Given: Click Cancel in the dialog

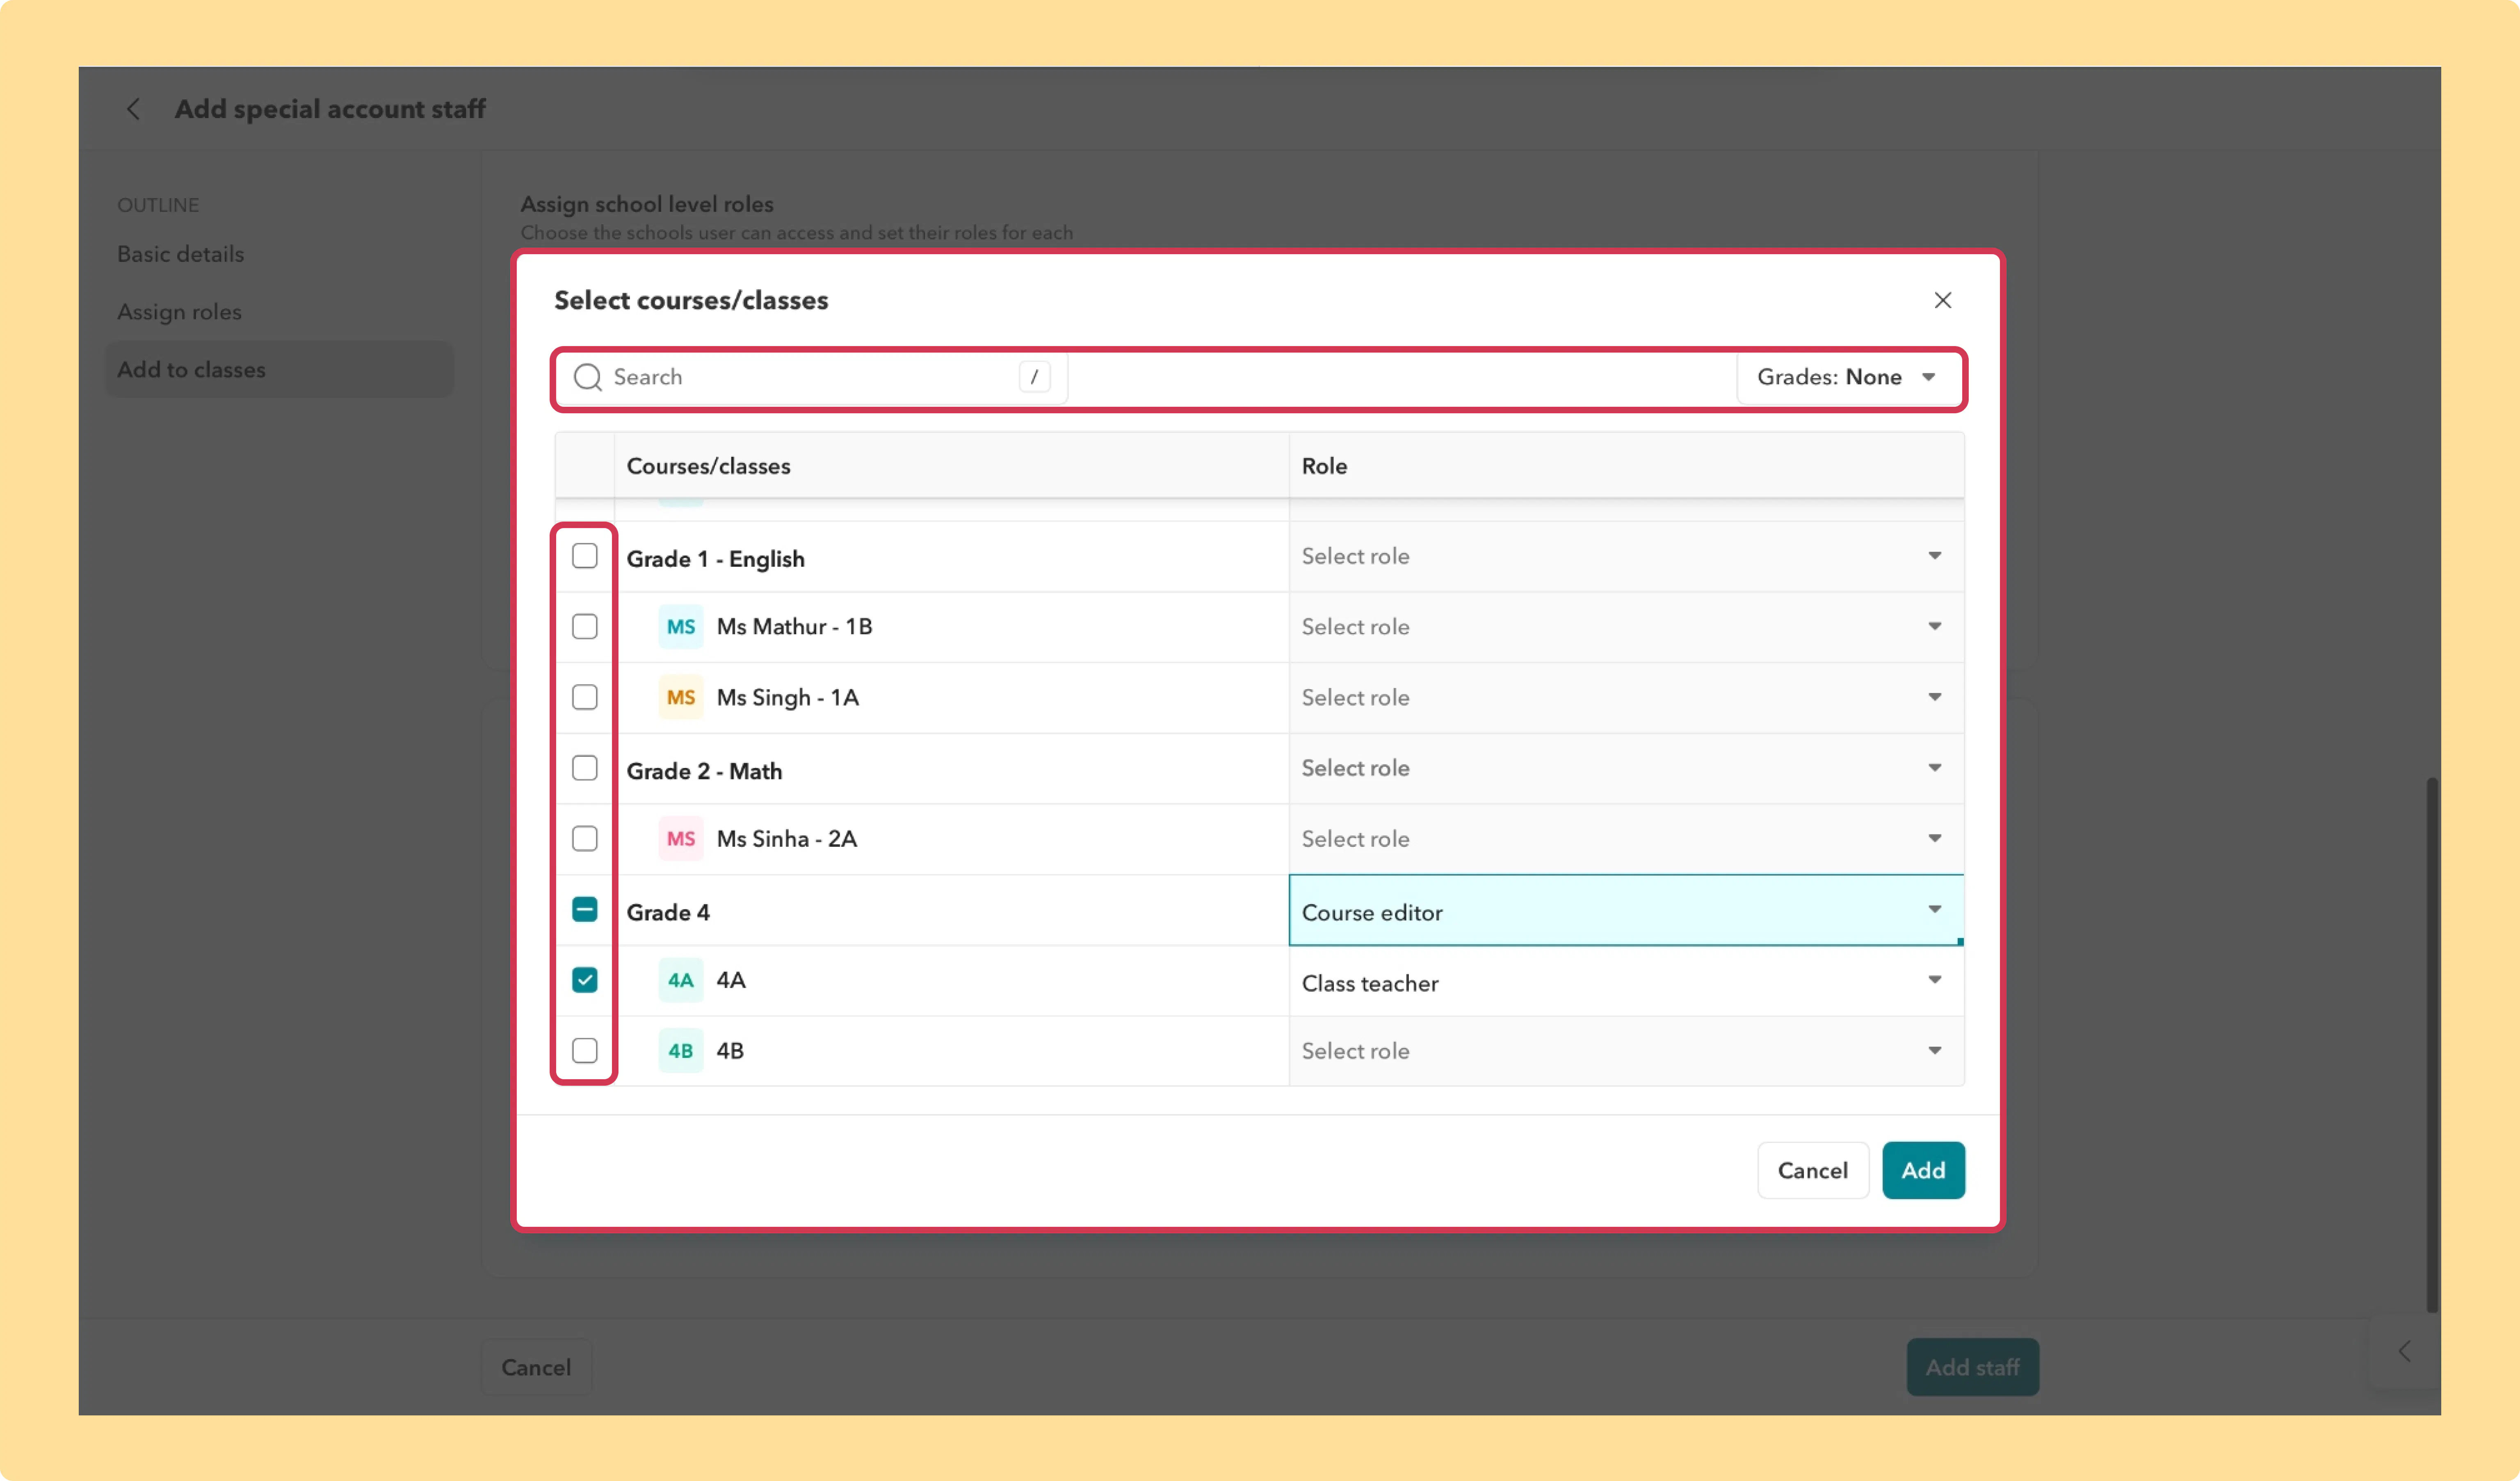Looking at the screenshot, I should (1812, 1171).
